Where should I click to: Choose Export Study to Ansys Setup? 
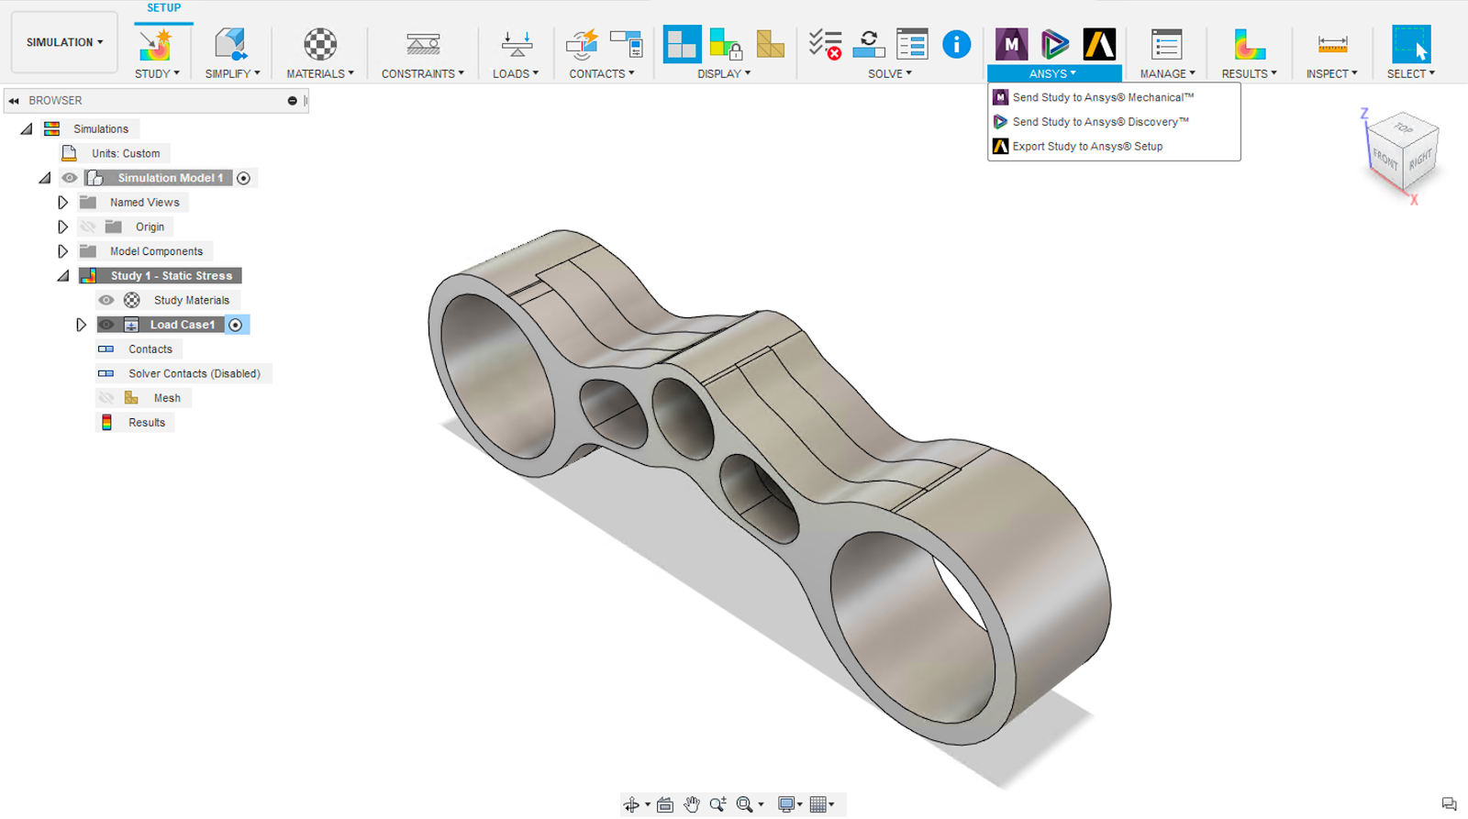(x=1087, y=147)
